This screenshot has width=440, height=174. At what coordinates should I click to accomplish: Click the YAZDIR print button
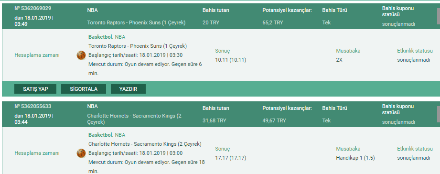(128, 89)
